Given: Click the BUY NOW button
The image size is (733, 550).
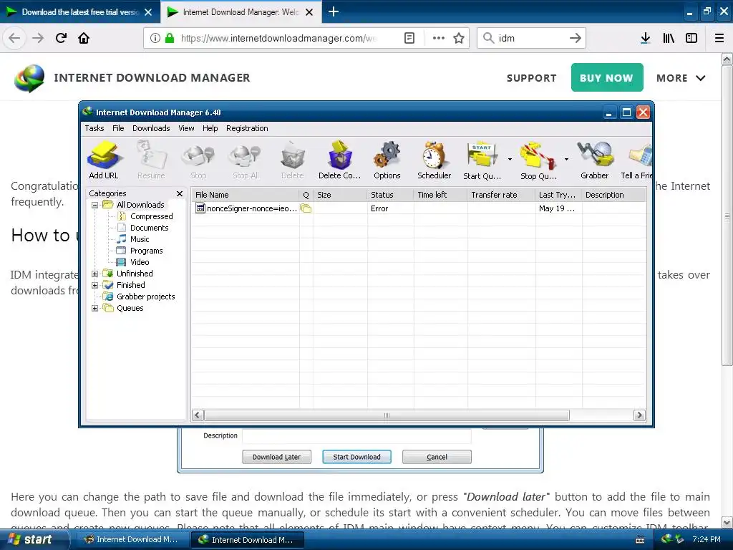Looking at the screenshot, I should pyautogui.click(x=607, y=77).
